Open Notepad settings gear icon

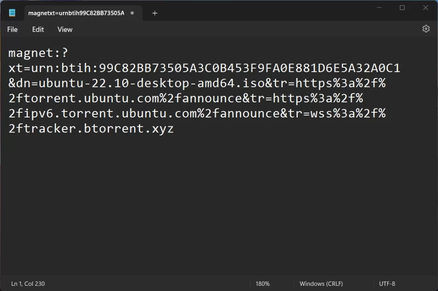[x=426, y=29]
